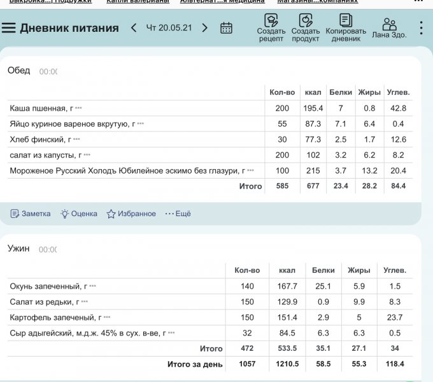Open options dots beside Окунь запеченный
The width and height of the screenshot is (433, 382).
pos(93,287)
